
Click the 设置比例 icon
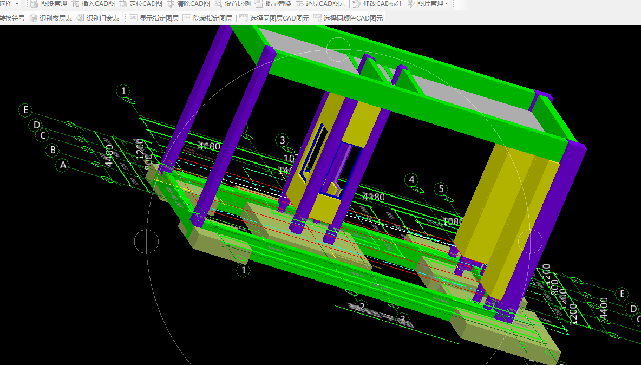click(218, 4)
